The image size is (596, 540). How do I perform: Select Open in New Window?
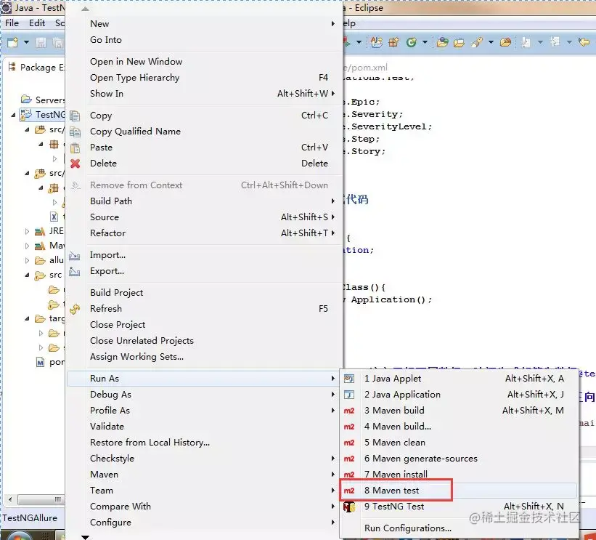point(205,61)
